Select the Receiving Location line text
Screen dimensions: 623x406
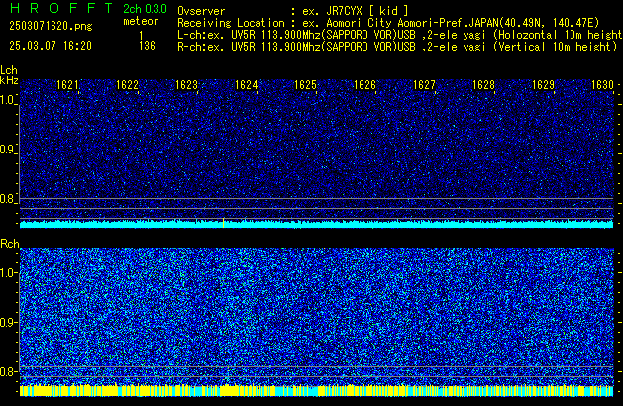[x=388, y=23]
